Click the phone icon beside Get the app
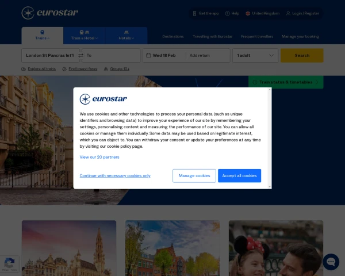This screenshot has height=276, width=345. pos(194,13)
